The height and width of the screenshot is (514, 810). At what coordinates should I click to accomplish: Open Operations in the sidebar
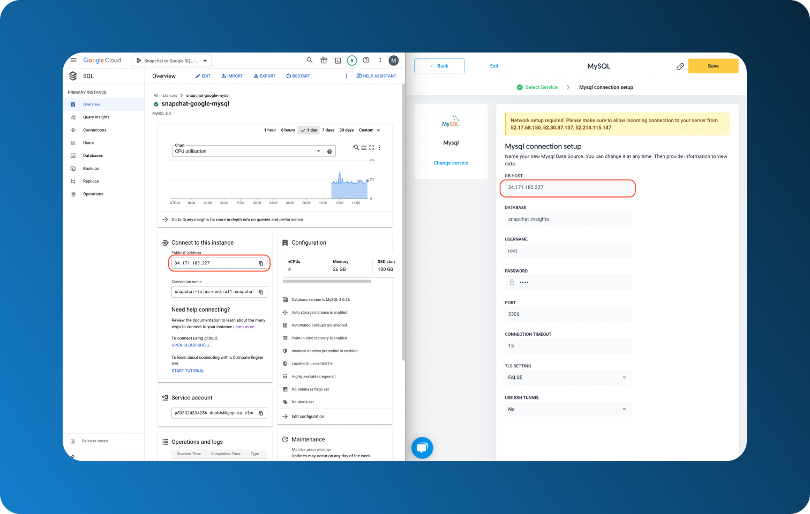(103, 194)
